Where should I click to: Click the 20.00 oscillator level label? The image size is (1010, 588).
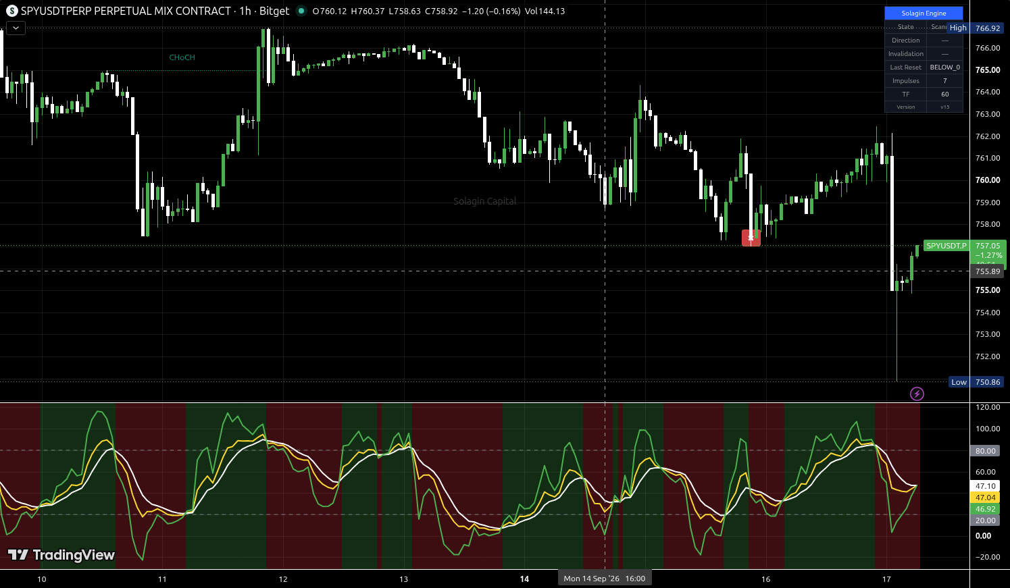click(x=986, y=520)
